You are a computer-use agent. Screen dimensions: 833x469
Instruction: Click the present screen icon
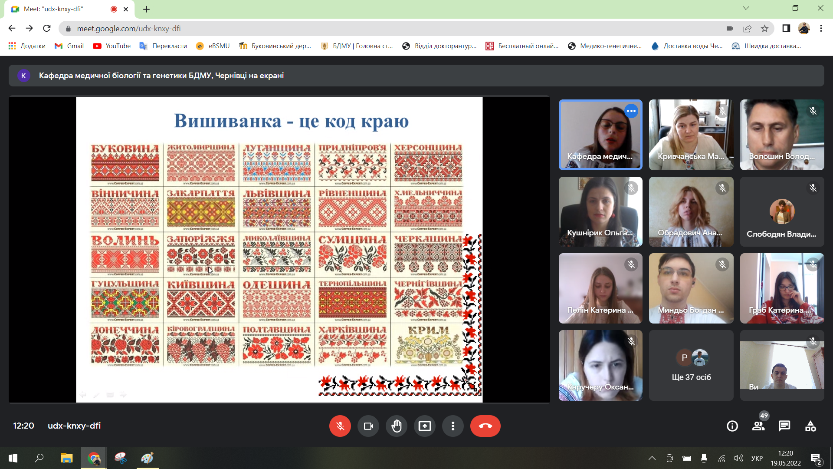[425, 426]
